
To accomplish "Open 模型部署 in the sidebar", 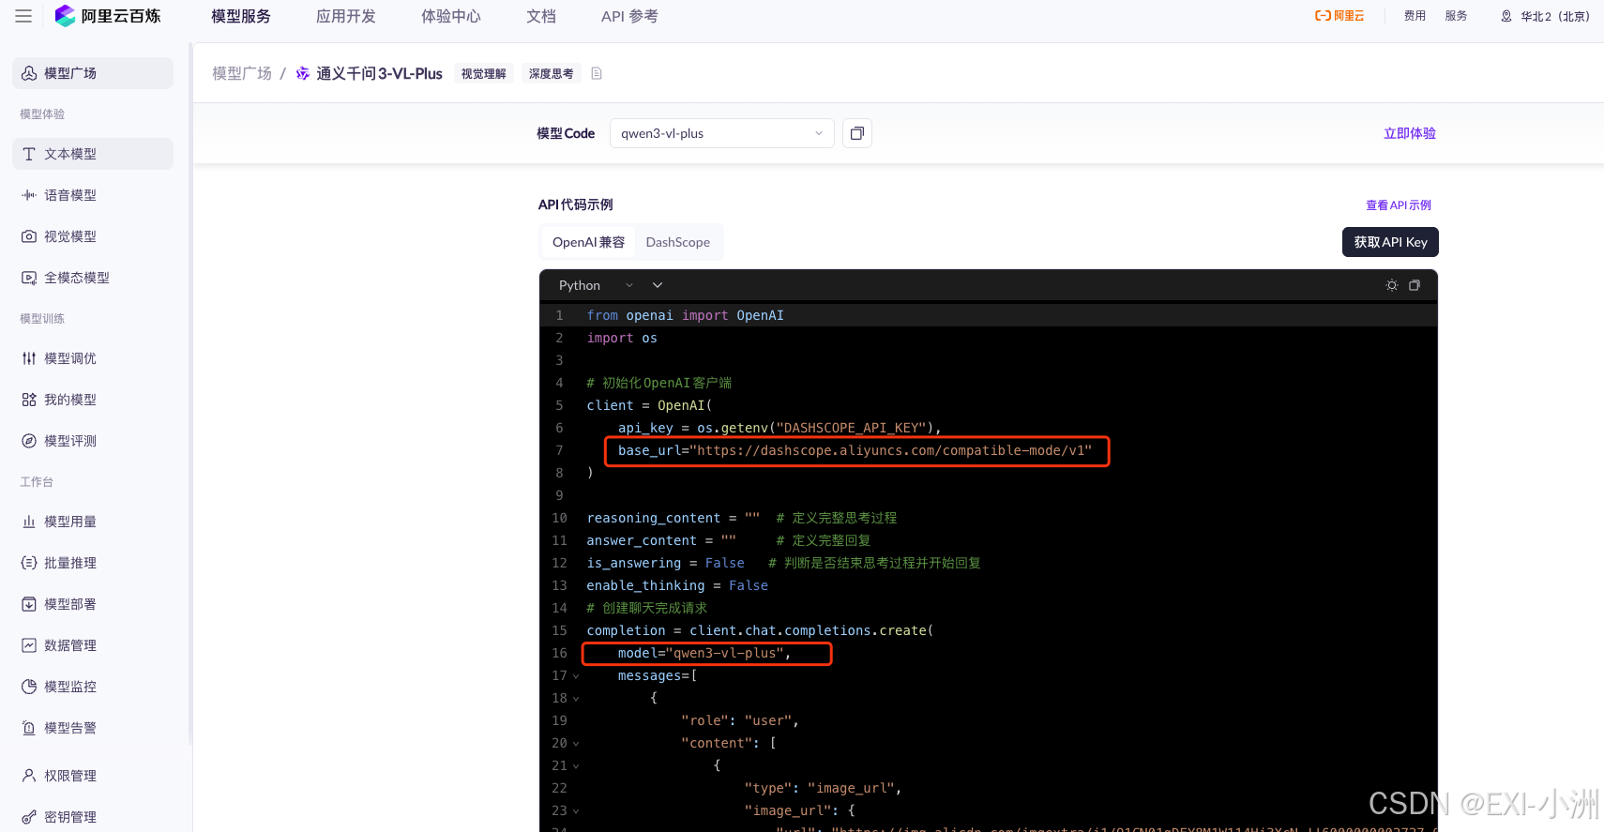I will (x=93, y=604).
